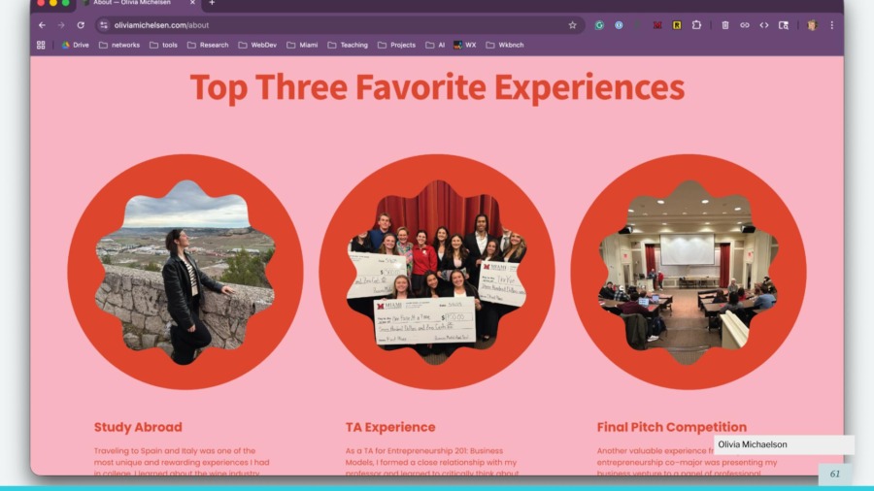The image size is (874, 491).
Task: Click the page search toolbar icon
Action: tap(784, 25)
